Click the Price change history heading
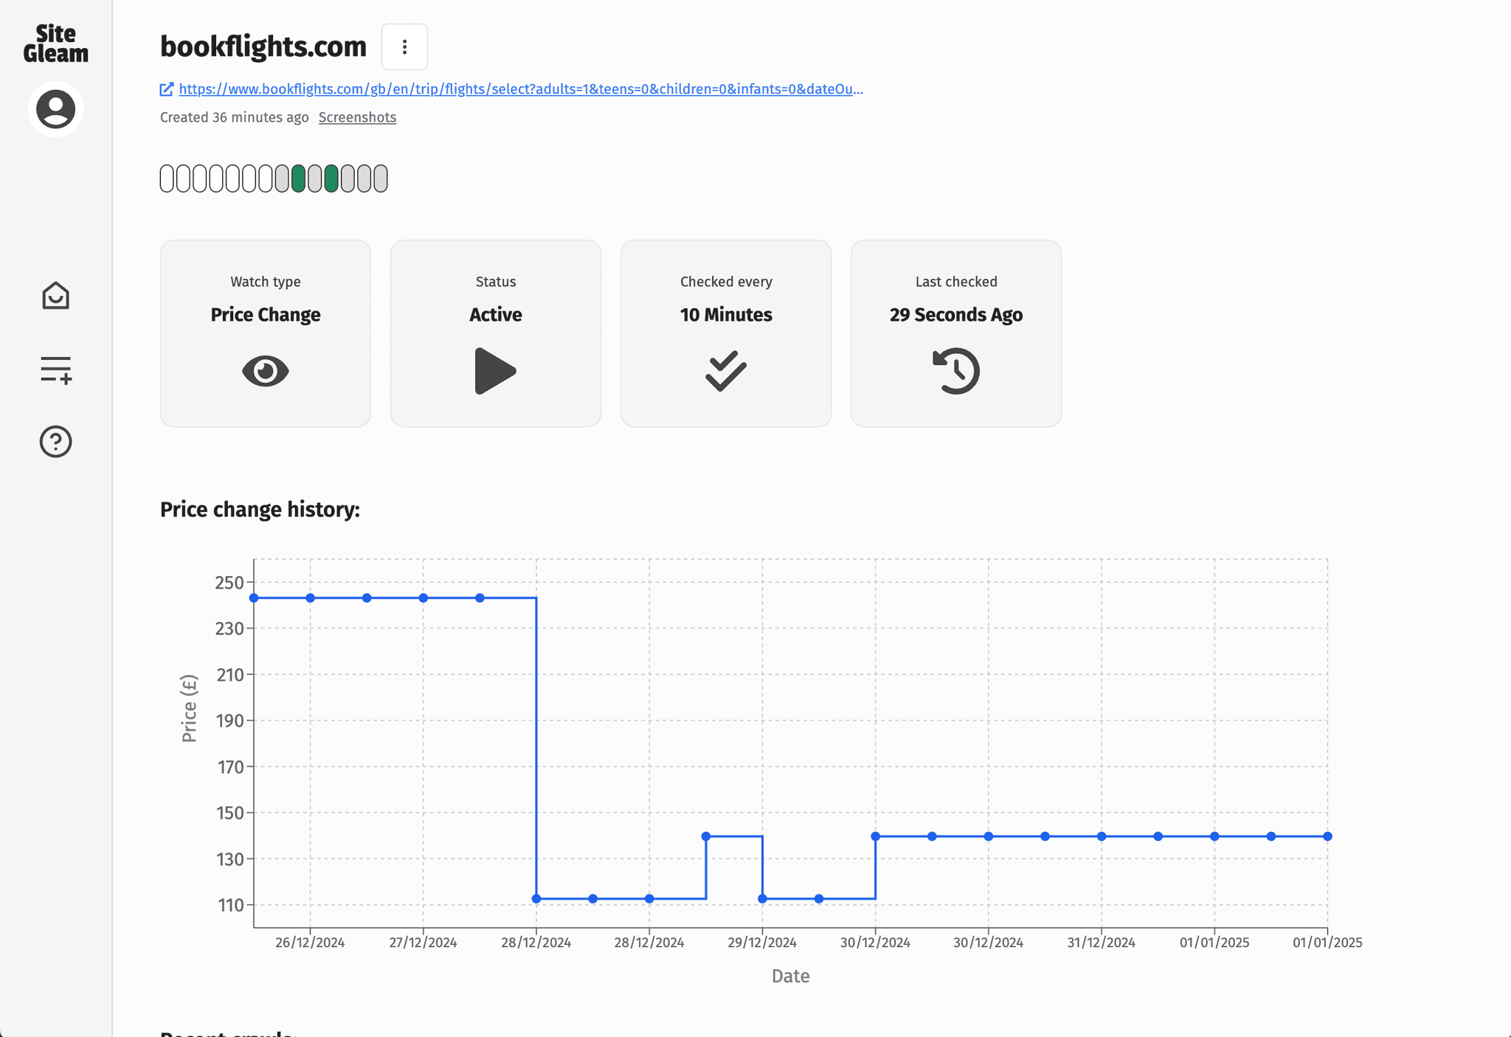This screenshot has height=1037, width=1511. [260, 510]
